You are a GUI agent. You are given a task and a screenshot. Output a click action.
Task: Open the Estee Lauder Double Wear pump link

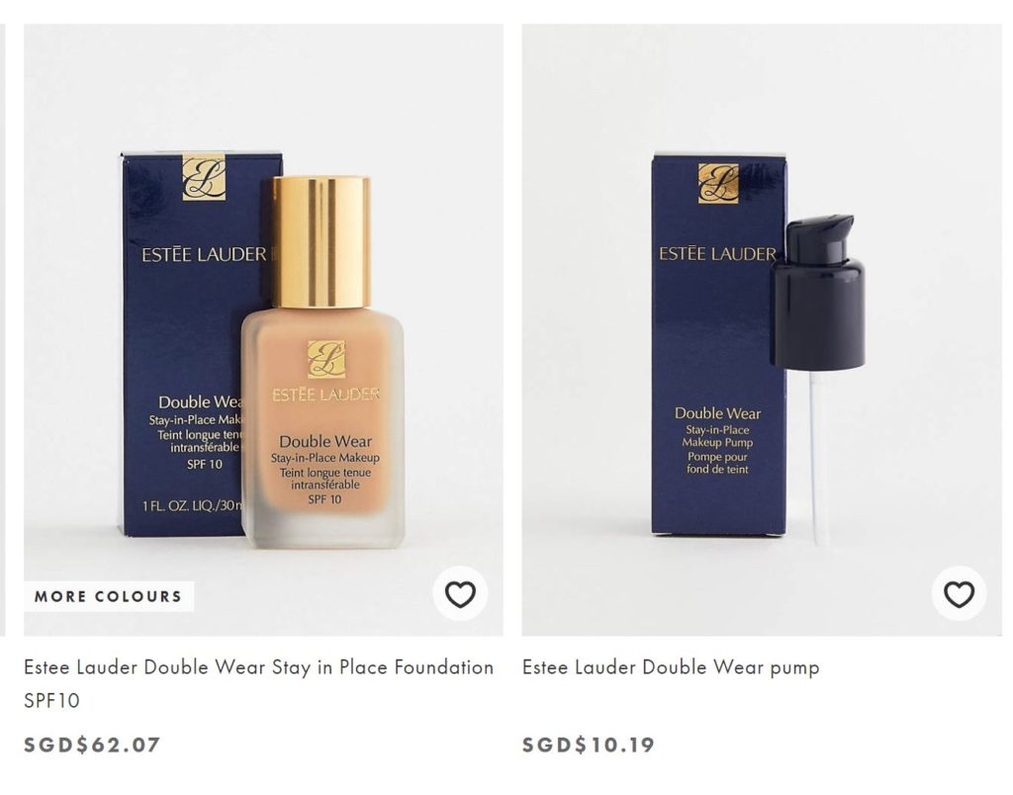[671, 667]
